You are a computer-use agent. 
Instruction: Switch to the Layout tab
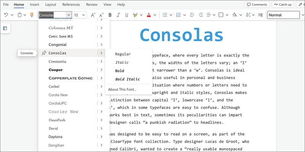pos(50,5)
